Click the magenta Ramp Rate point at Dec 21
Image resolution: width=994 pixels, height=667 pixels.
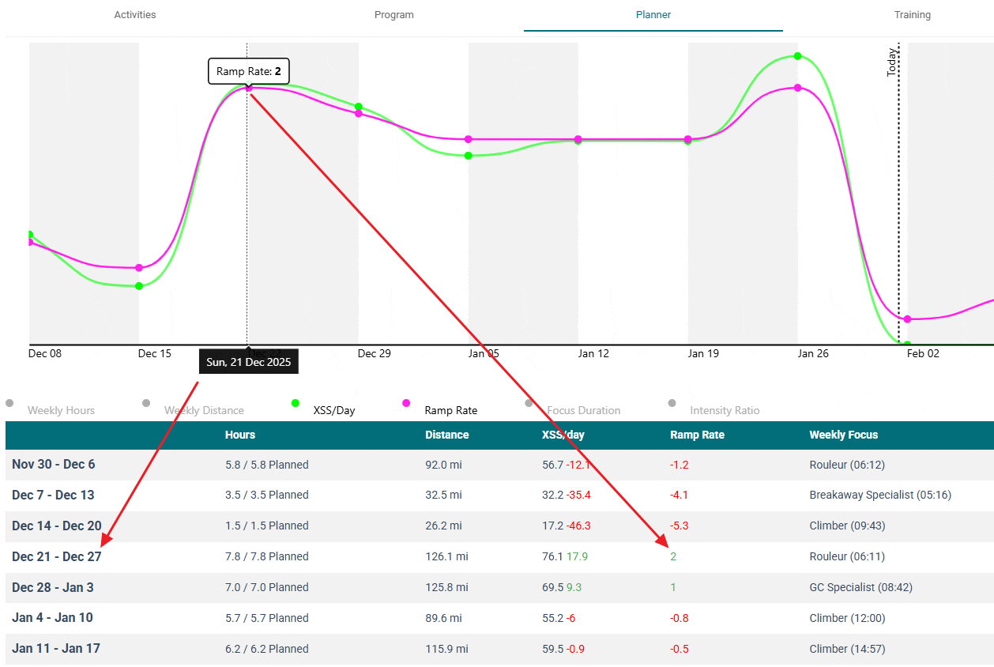249,89
